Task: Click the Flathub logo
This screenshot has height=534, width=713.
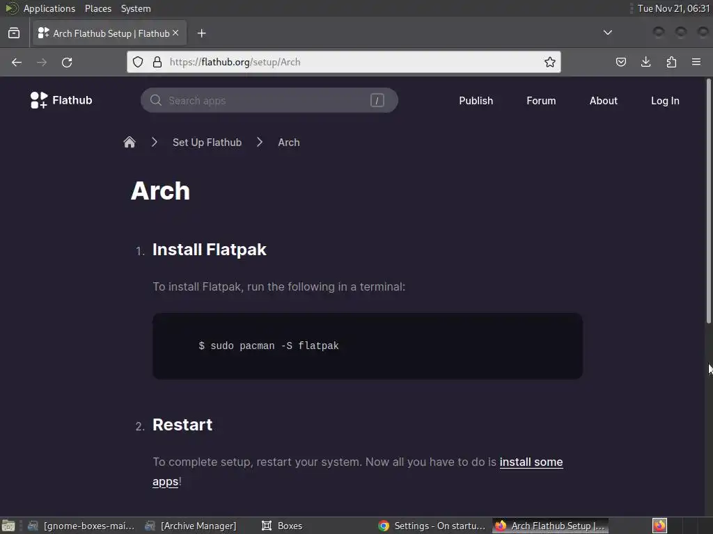Action: click(61, 100)
